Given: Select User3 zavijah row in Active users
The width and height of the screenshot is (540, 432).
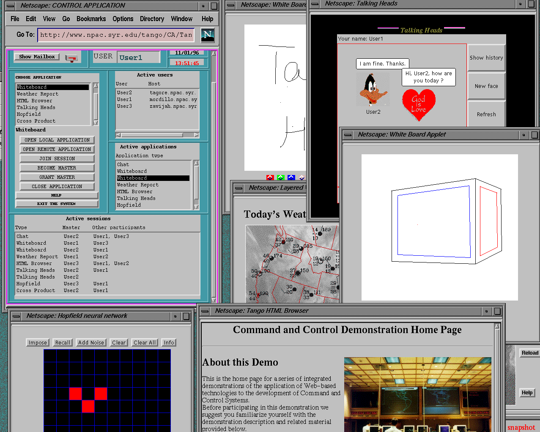Looking at the screenshot, I should click(157, 106).
